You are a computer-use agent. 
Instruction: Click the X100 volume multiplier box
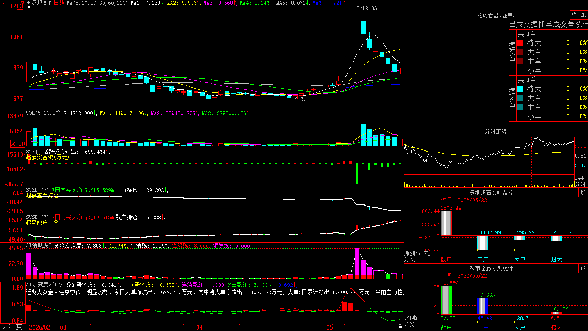(18, 144)
